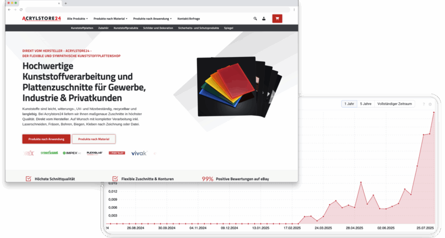Open chart settings gear icon
The height and width of the screenshot is (238, 445).
(x=430, y=104)
